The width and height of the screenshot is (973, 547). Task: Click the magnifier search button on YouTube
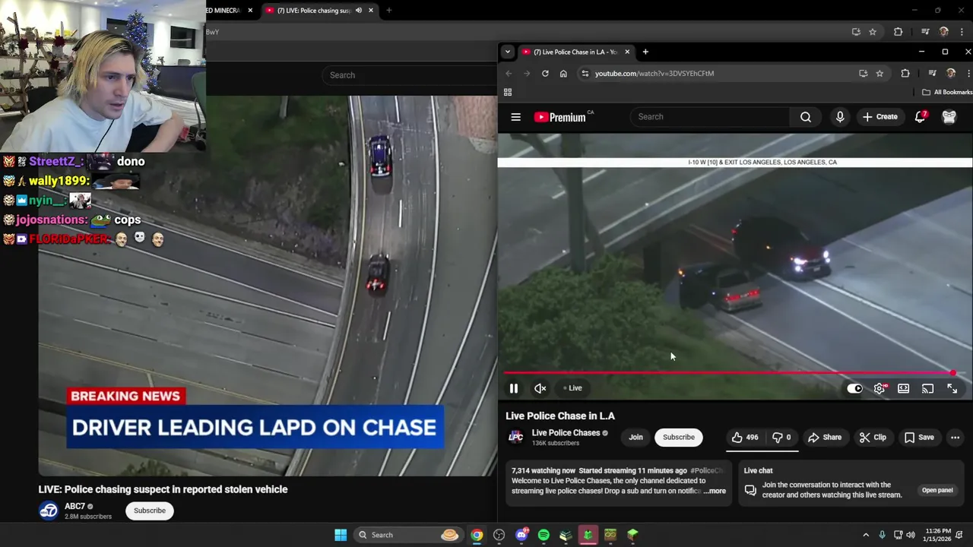806,117
